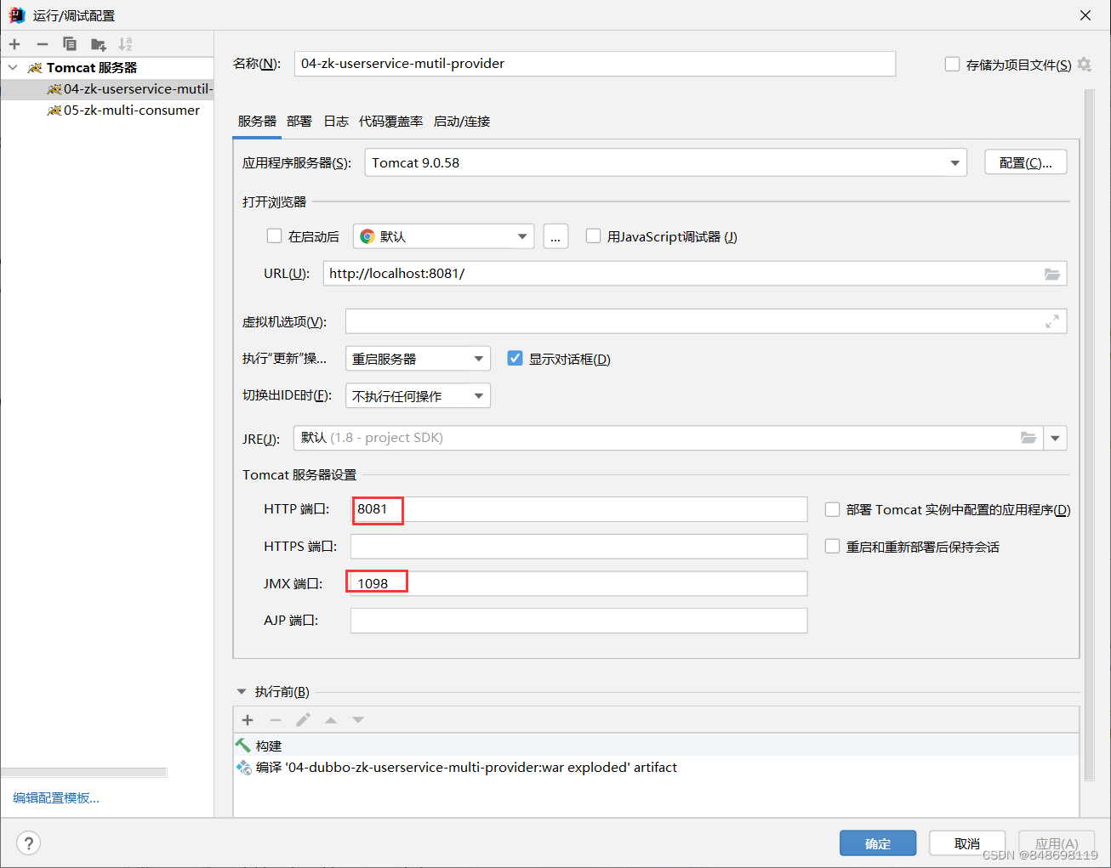Open the application server Tomcat 9.0.58 dropdown

coord(665,162)
